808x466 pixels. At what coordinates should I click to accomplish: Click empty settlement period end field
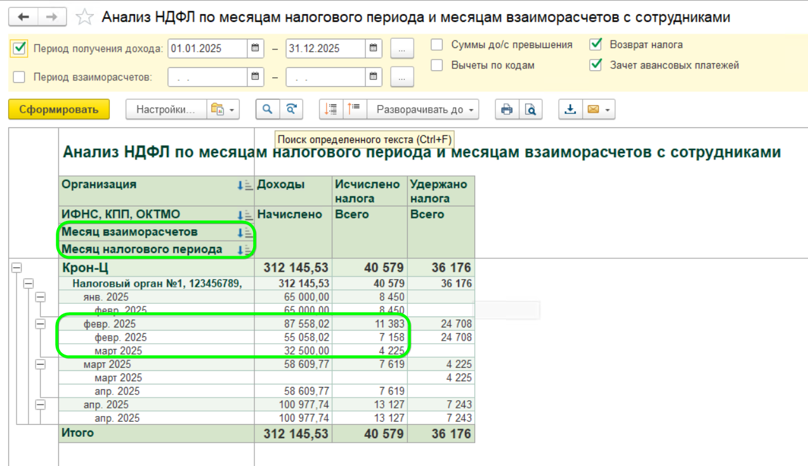(x=325, y=77)
